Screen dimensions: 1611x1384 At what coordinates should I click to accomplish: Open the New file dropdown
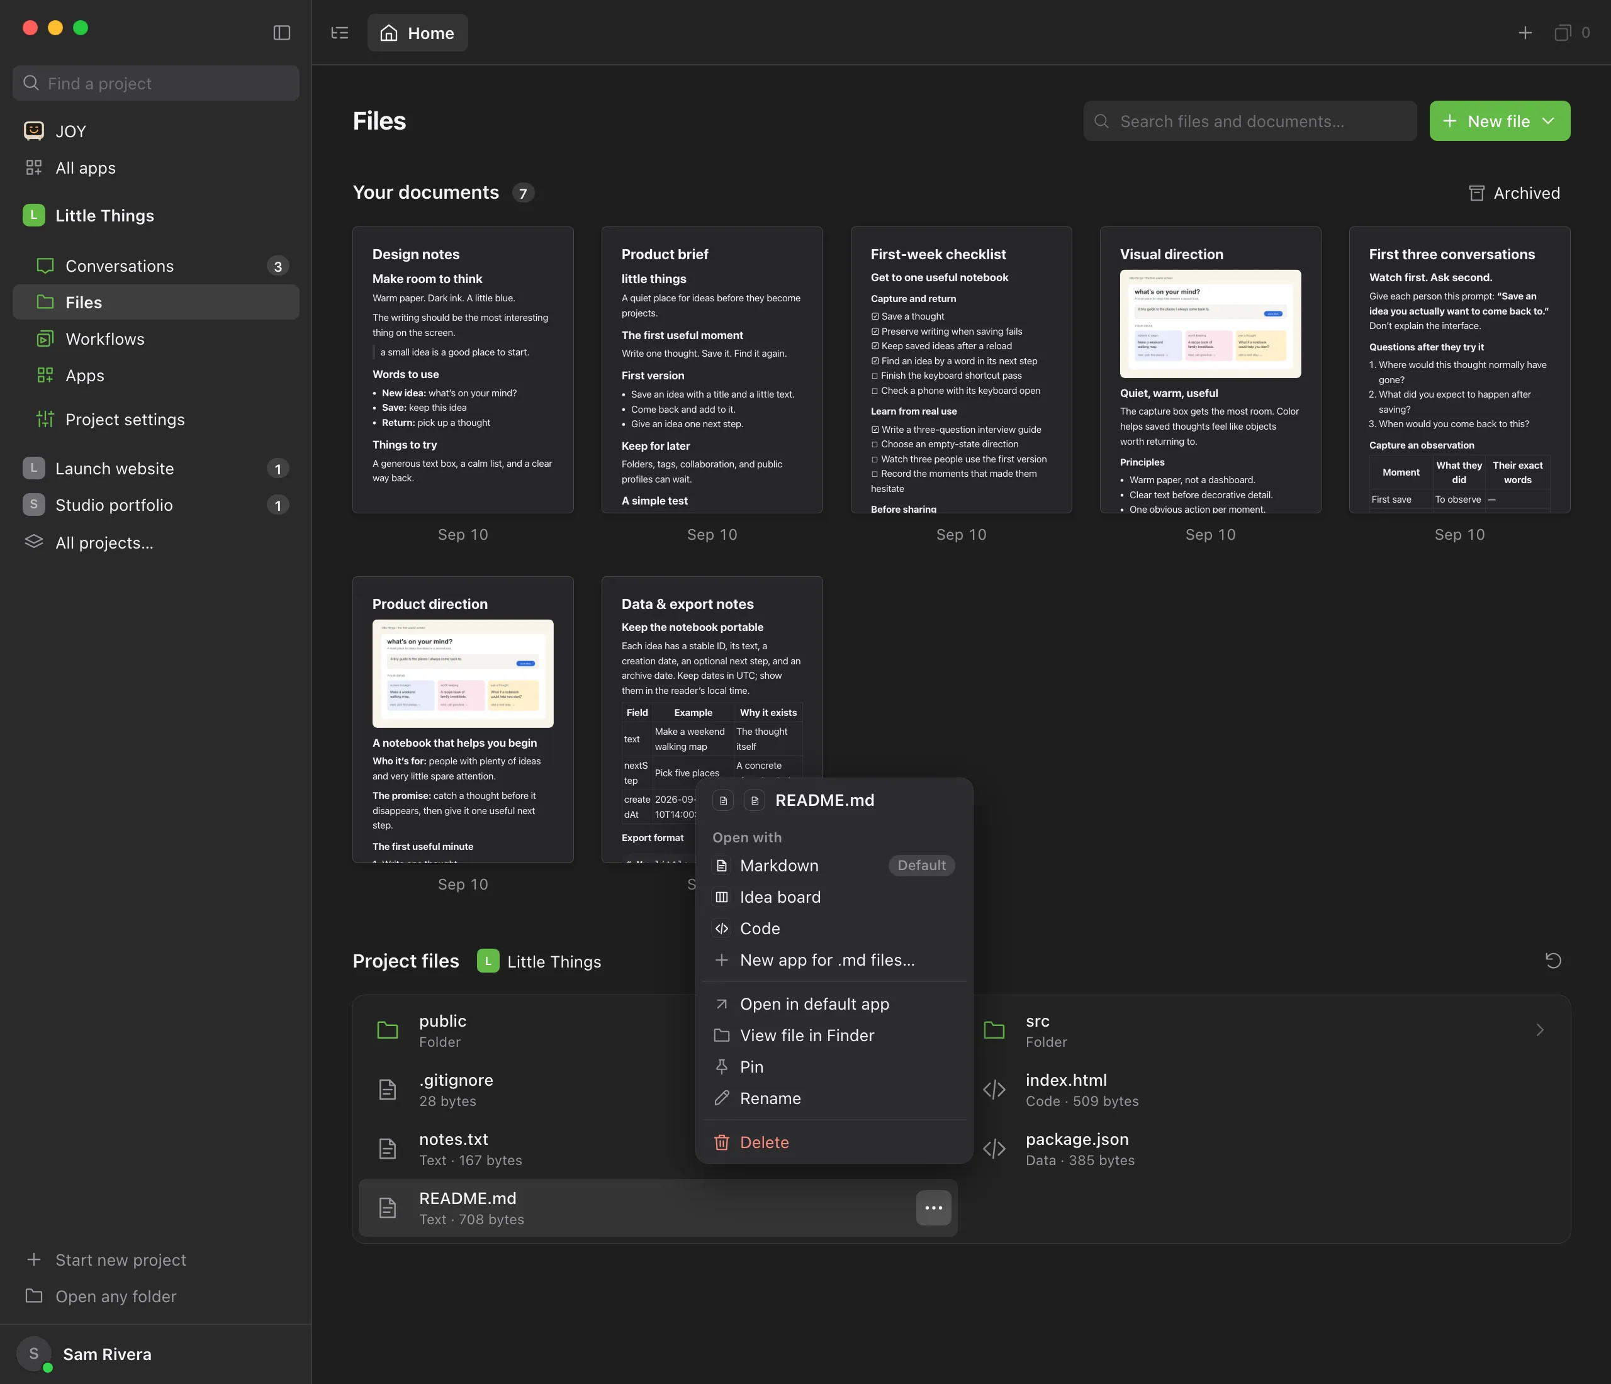click(x=1499, y=121)
